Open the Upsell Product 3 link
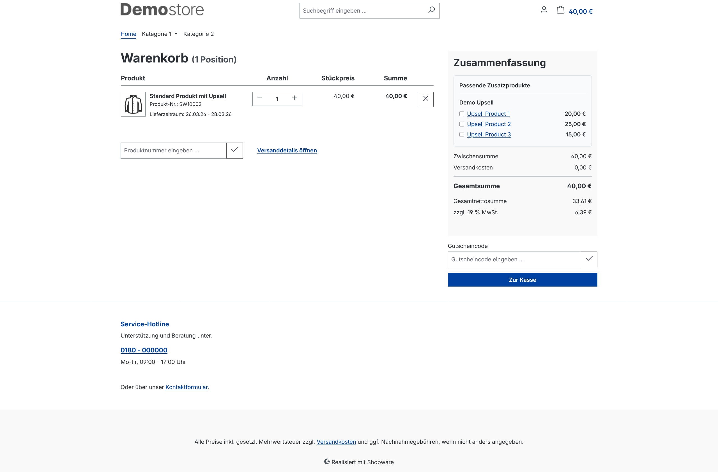Screen dimensions: 718x472 point(489,134)
